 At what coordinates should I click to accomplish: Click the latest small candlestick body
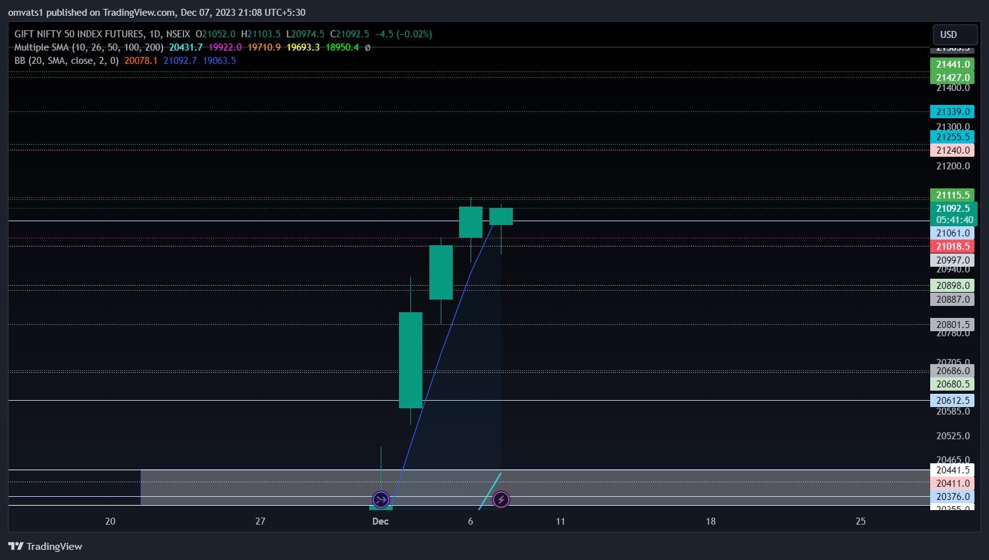tap(501, 216)
